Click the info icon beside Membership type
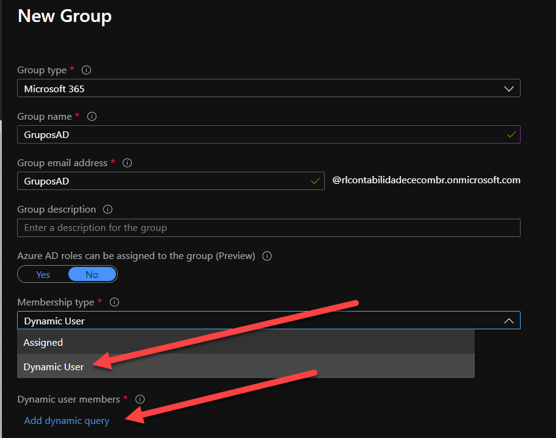The image size is (556, 438). click(115, 302)
